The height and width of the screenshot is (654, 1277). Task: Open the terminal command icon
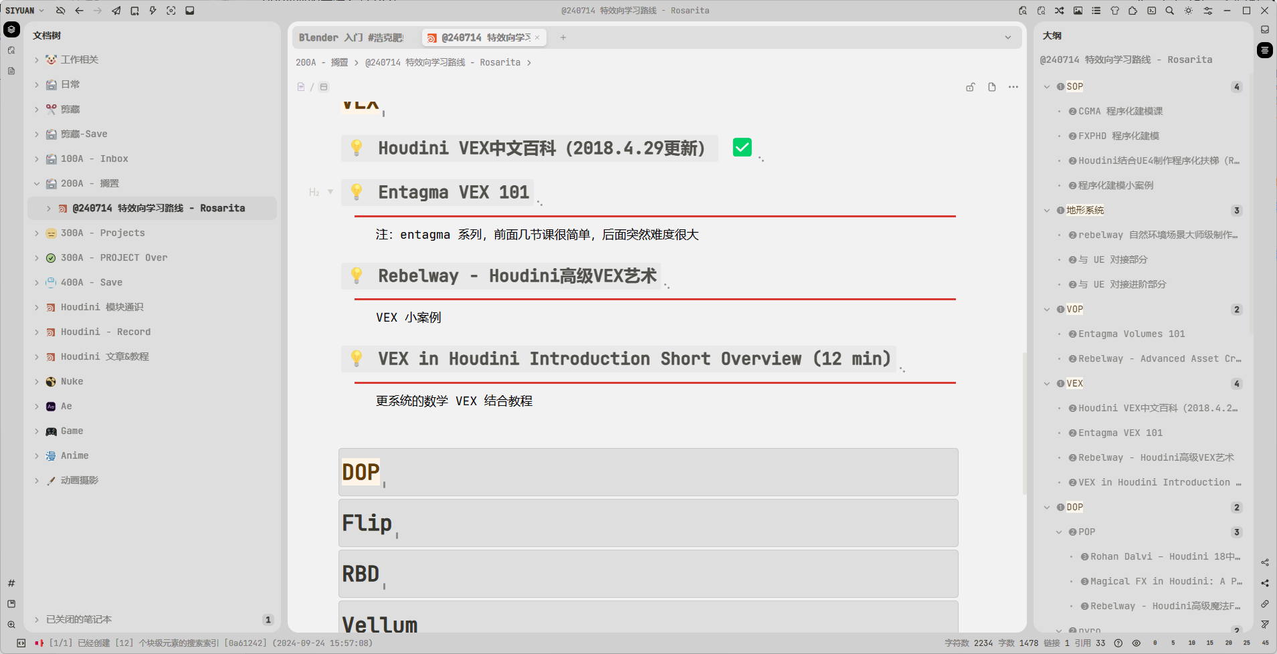coord(1151,11)
